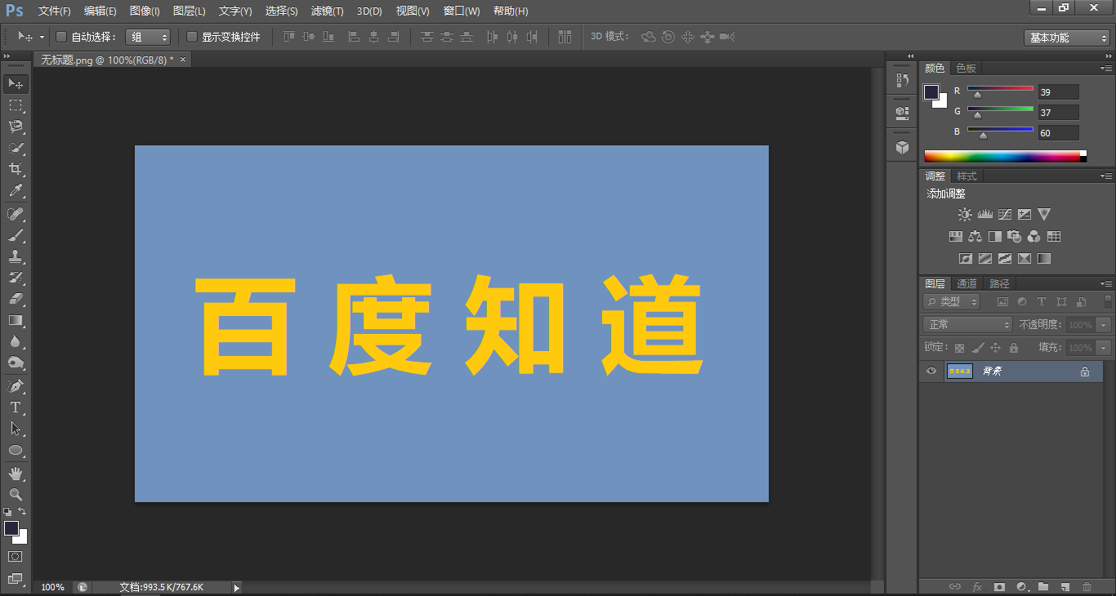Select the Dodge tool

click(x=16, y=362)
